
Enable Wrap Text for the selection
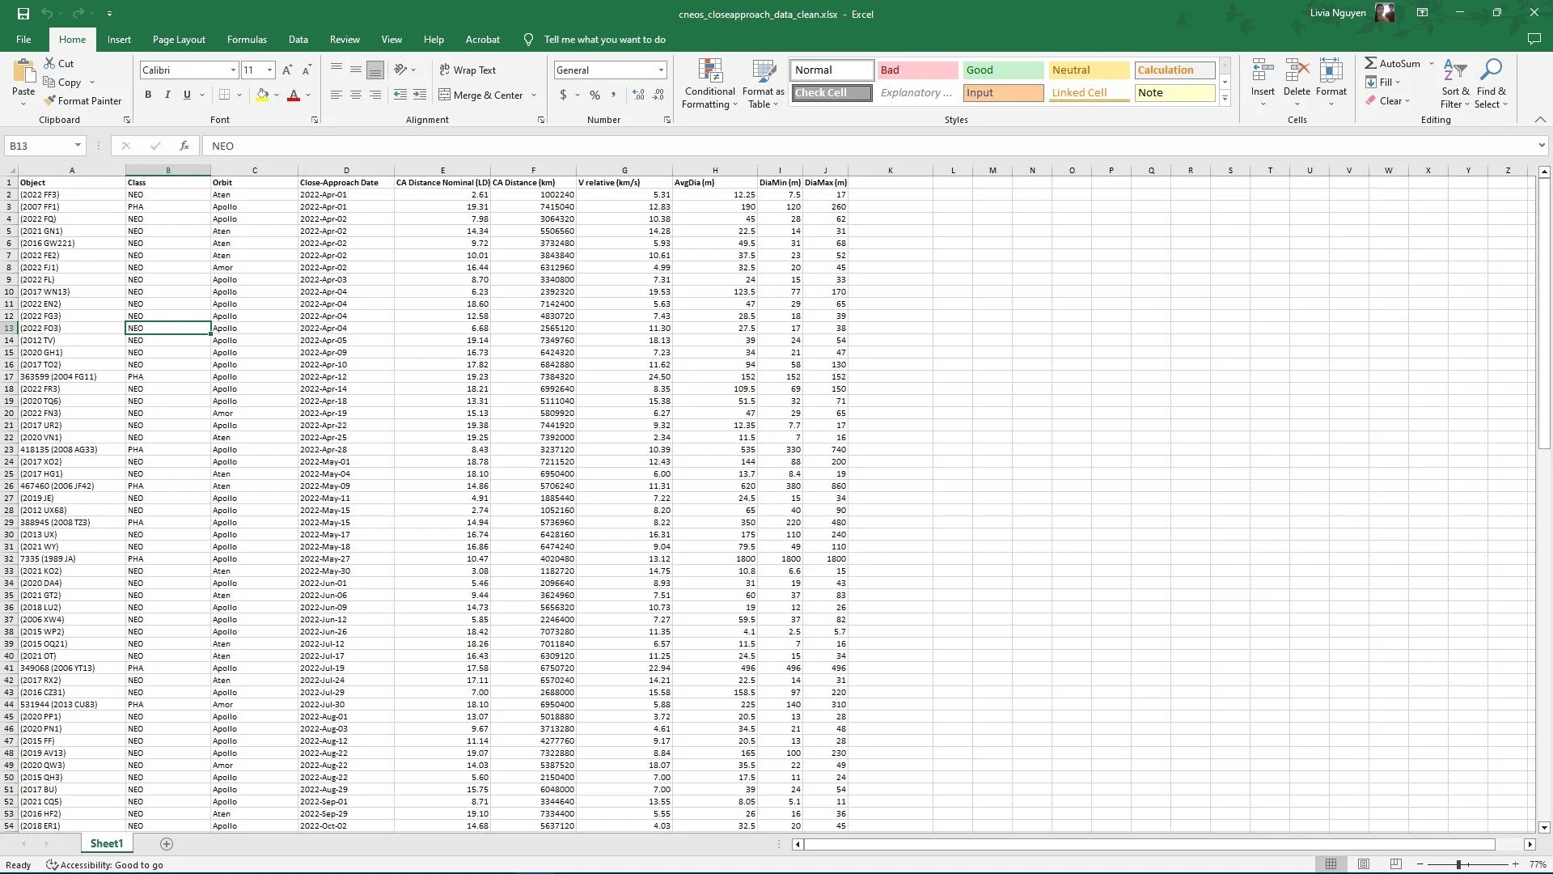468,70
